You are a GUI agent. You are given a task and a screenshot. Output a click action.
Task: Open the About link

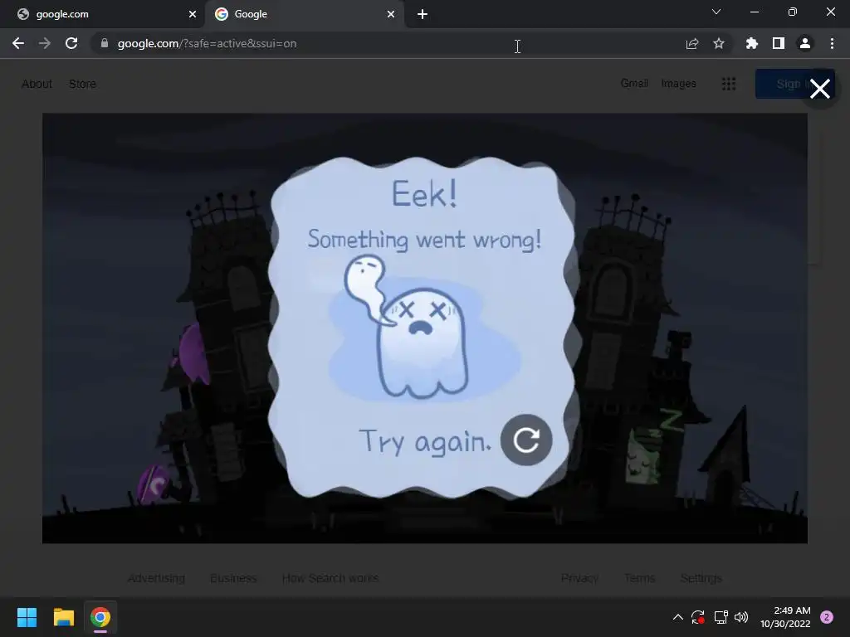[37, 84]
